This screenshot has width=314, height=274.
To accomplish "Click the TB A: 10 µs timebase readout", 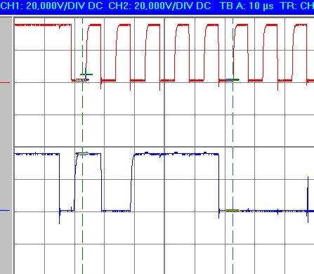I will point(247,6).
